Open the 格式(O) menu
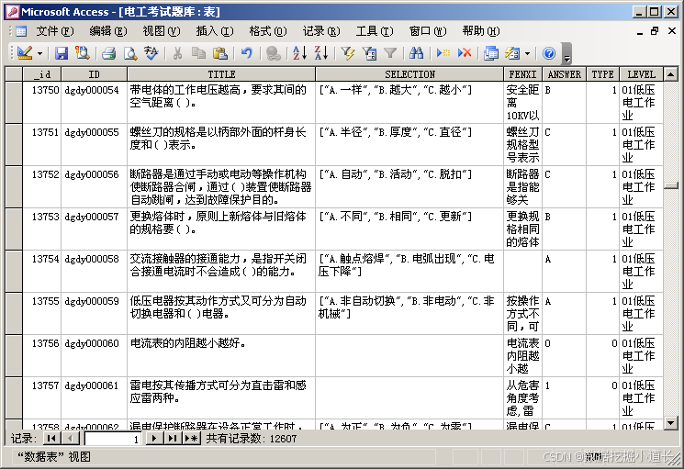 tap(268, 31)
